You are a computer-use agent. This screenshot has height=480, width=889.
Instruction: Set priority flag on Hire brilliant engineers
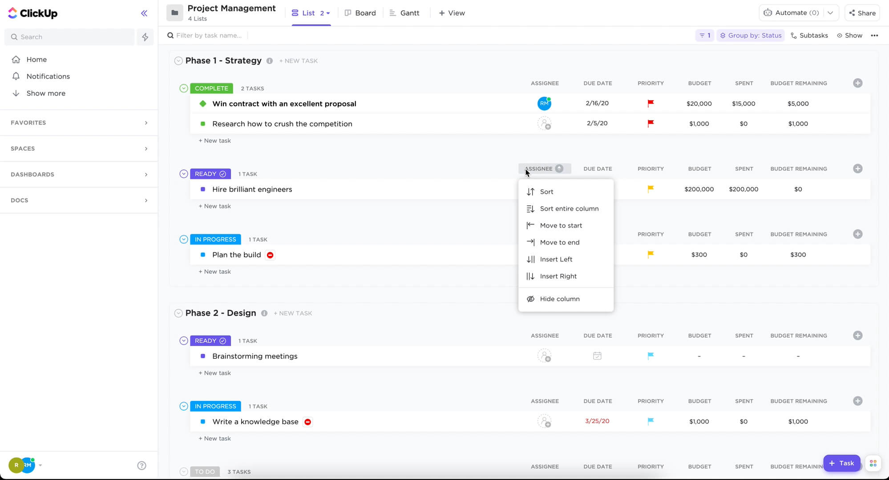651,189
